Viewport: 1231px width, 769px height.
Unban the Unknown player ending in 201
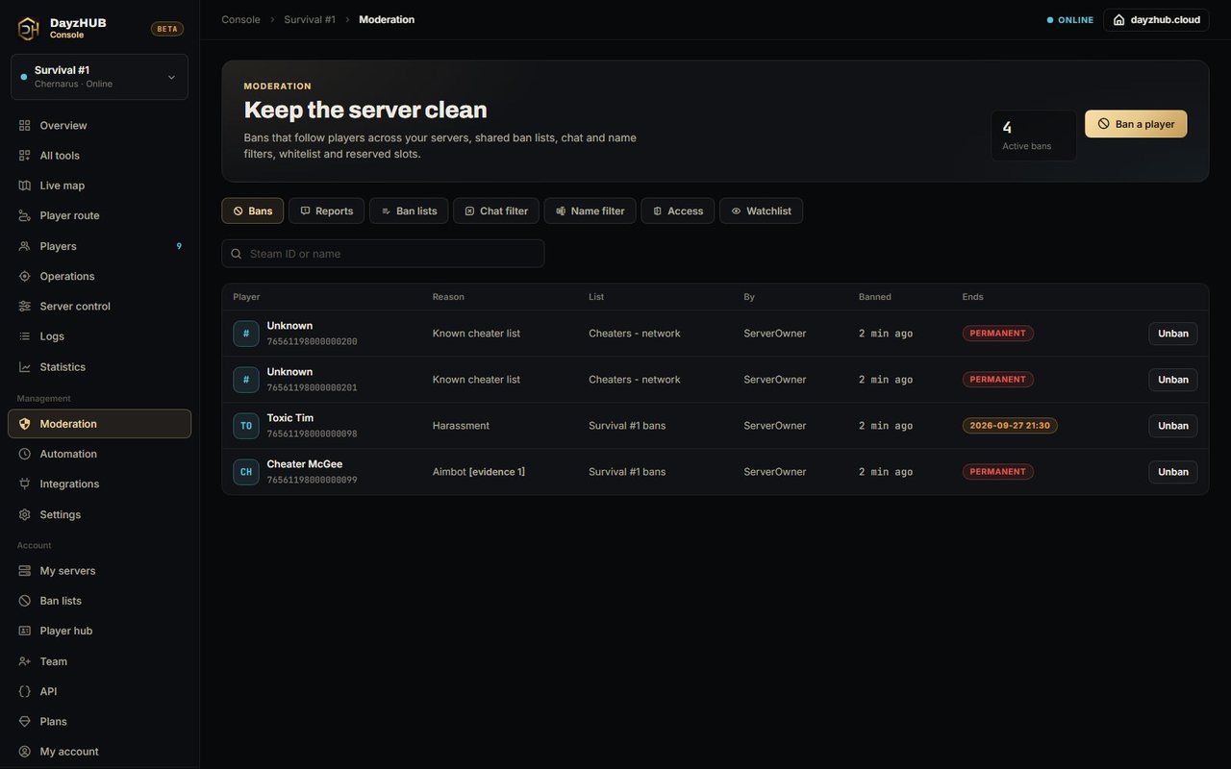1173,380
